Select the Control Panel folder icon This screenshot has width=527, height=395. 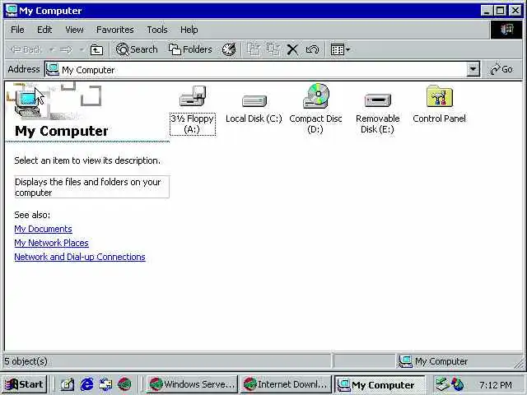[440, 96]
